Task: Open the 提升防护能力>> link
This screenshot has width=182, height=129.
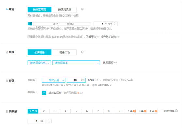Action: point(110,37)
